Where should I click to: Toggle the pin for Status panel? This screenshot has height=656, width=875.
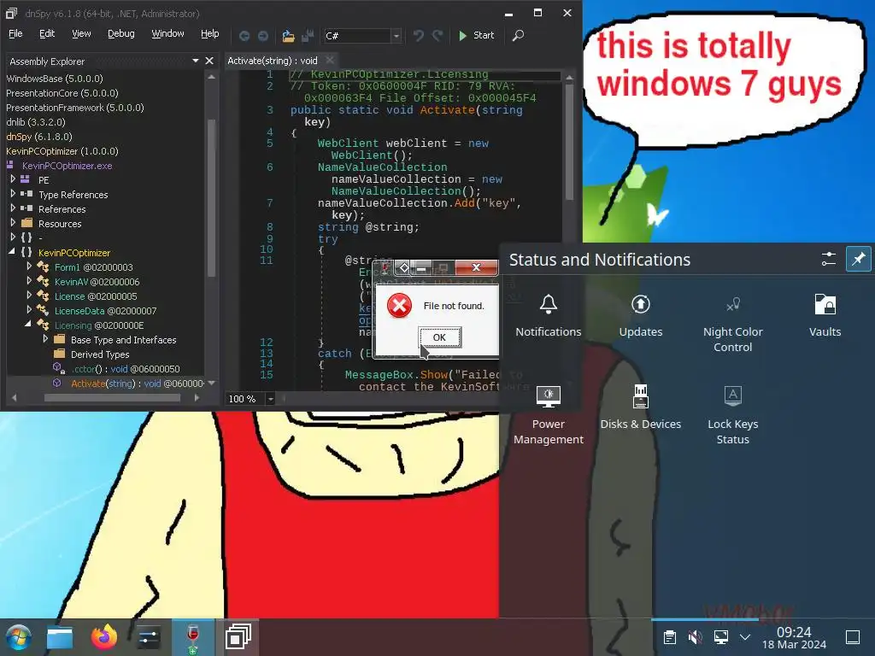858,259
